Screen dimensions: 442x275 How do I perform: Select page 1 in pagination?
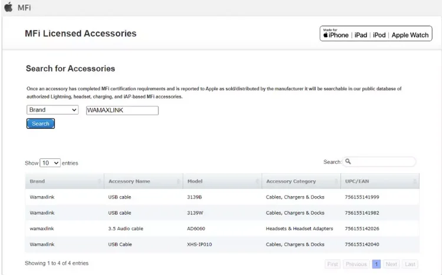376,264
